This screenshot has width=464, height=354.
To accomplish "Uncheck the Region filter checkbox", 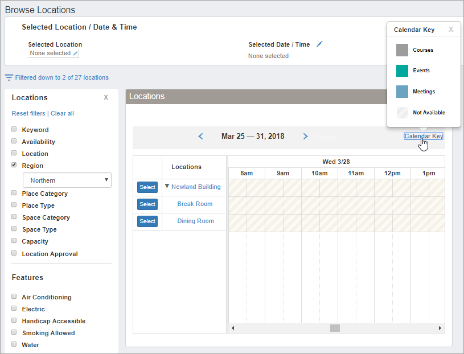I will 14,165.
